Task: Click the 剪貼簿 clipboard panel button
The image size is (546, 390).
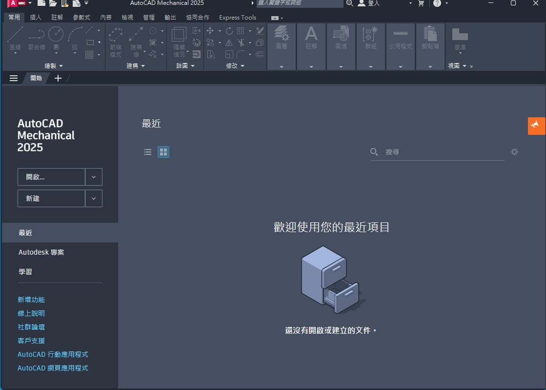Action: (430, 47)
